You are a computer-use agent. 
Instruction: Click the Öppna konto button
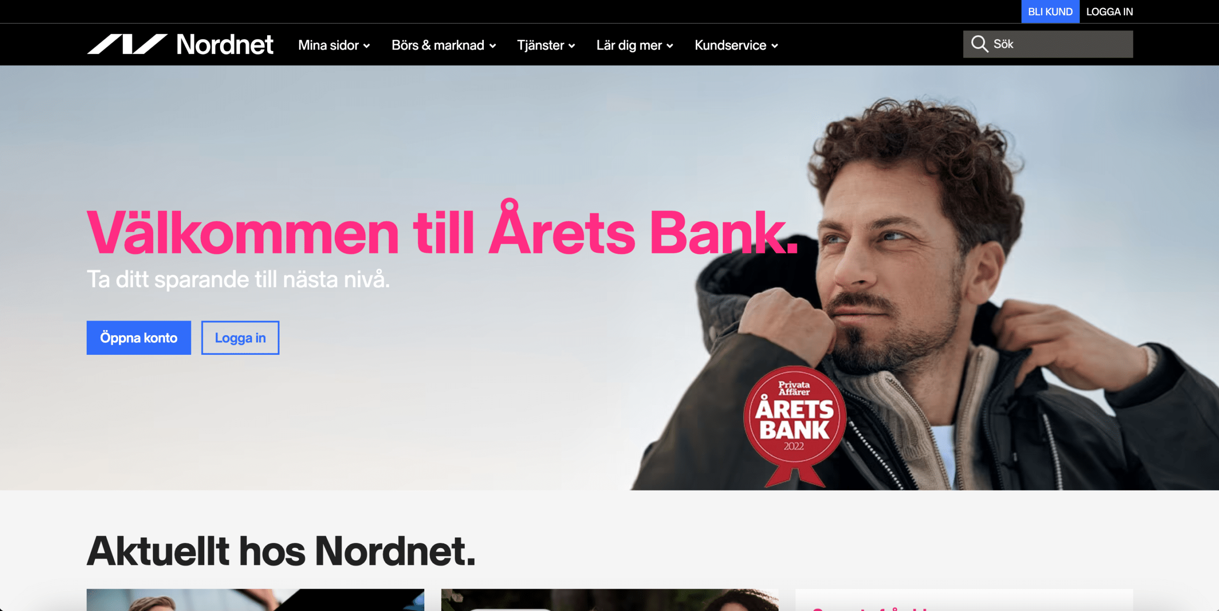pos(139,338)
